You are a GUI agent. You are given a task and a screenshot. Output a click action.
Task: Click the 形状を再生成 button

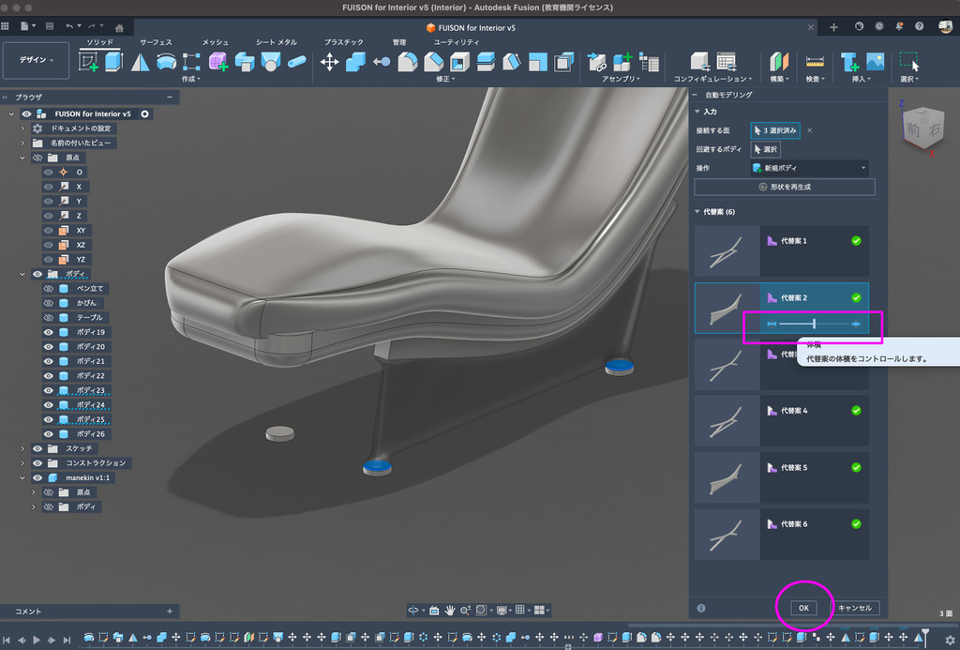(x=785, y=187)
